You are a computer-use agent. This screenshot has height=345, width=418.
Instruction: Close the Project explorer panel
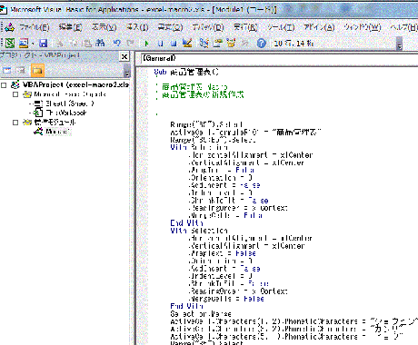click(124, 56)
